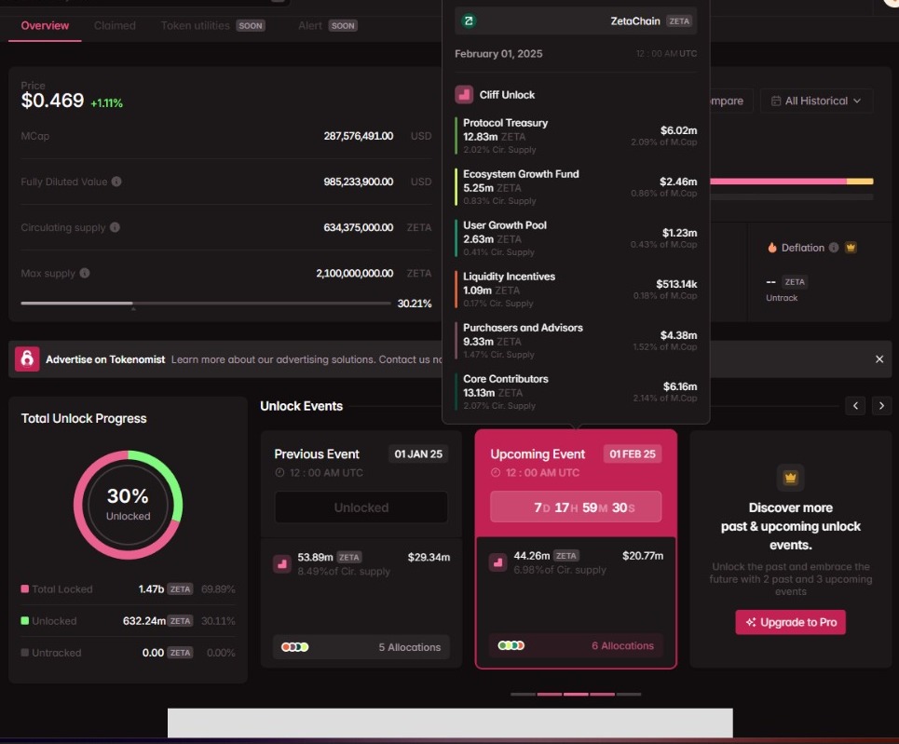Open the Token utilities tab

(212, 26)
